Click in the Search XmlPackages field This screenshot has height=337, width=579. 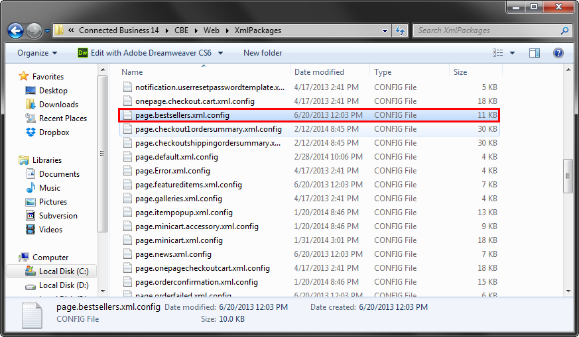point(487,30)
